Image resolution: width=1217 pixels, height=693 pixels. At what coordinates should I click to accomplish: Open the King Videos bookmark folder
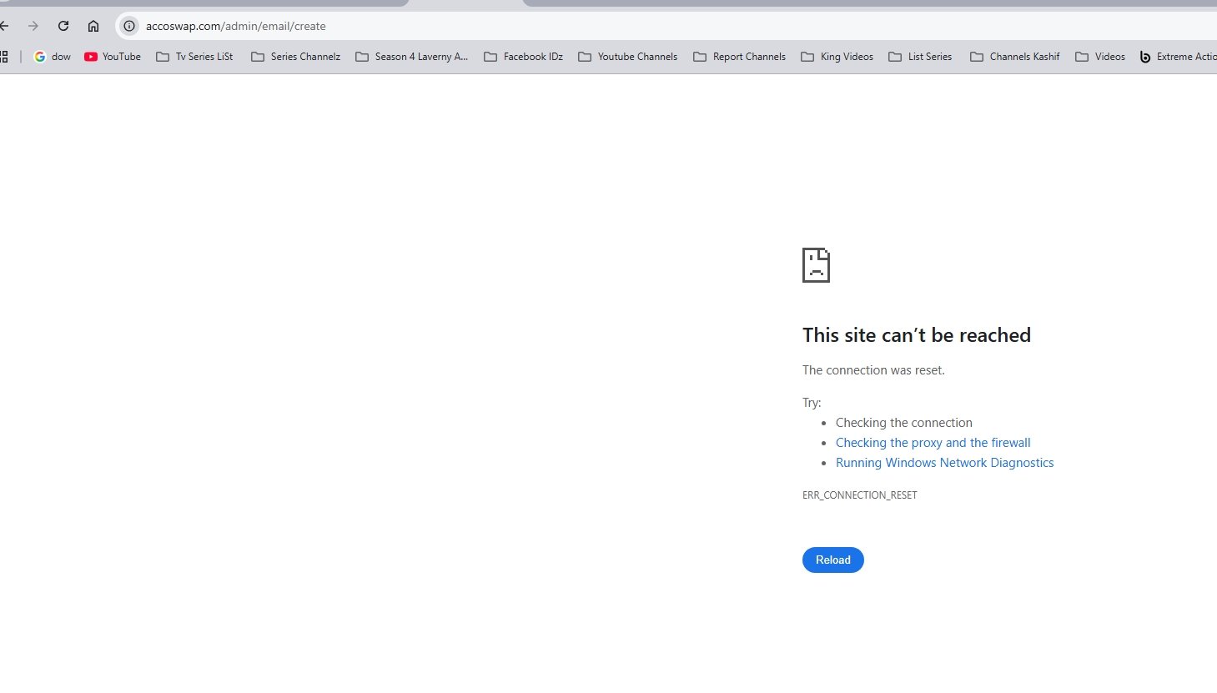coord(837,57)
